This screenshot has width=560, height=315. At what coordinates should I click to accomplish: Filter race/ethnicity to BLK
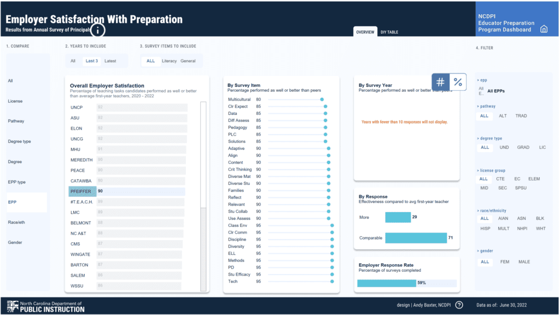(540, 218)
